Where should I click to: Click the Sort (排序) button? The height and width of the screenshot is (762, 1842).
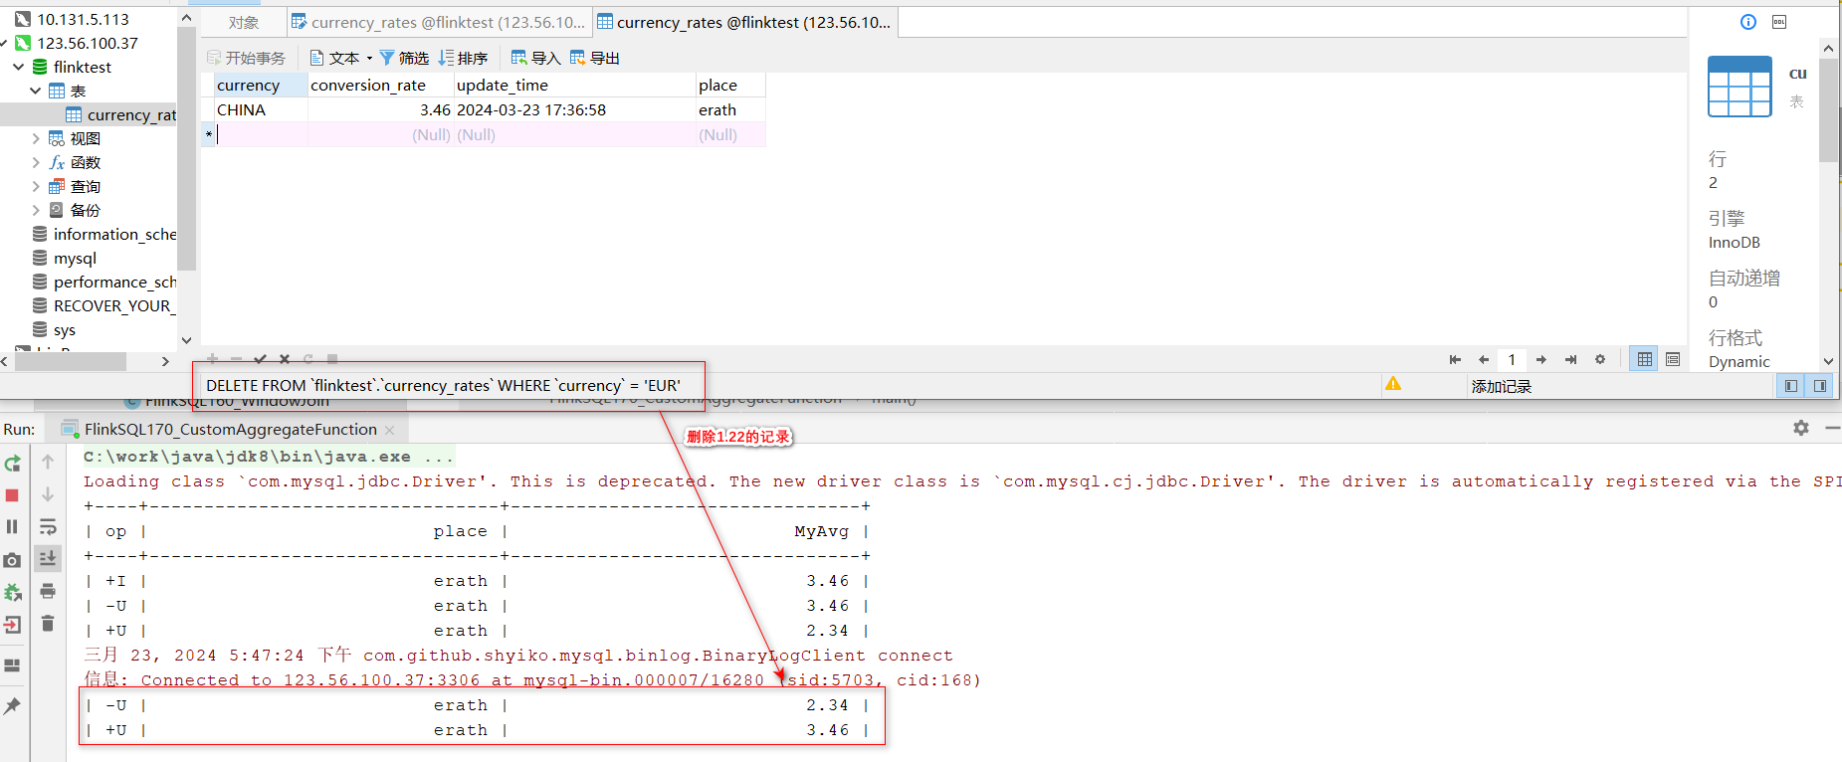point(463,58)
